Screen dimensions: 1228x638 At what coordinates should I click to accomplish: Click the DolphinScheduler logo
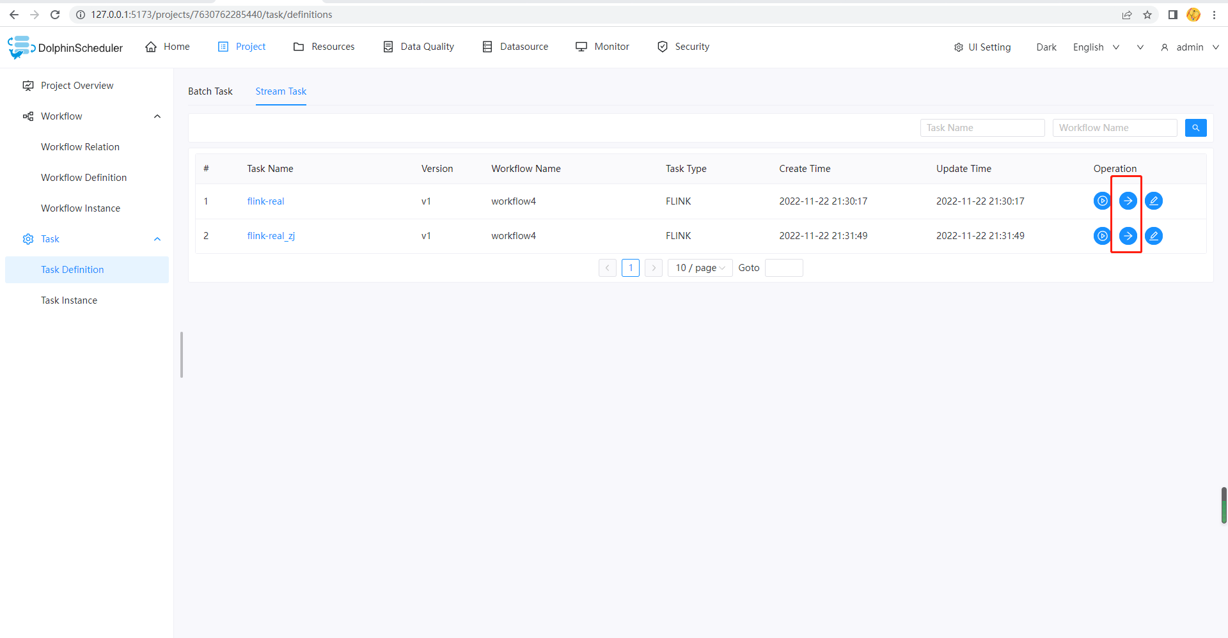65,47
